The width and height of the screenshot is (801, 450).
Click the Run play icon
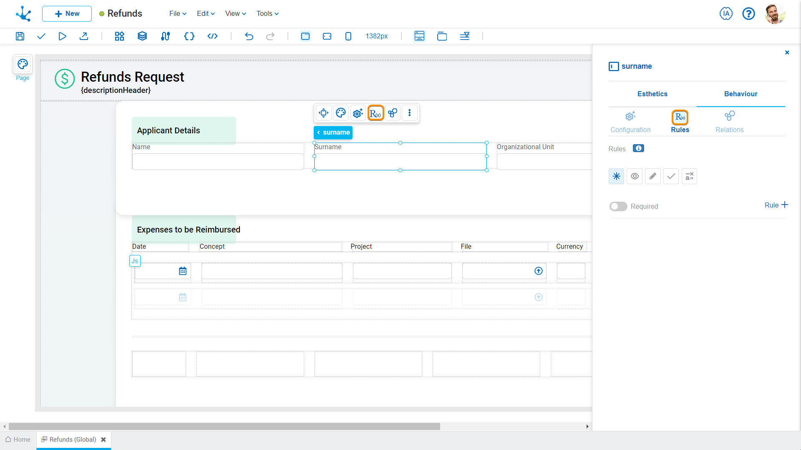click(x=62, y=36)
